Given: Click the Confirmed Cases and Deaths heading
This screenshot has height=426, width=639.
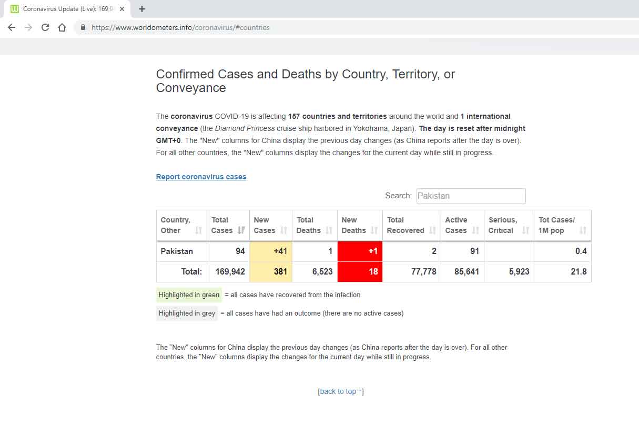Looking at the screenshot, I should pyautogui.click(x=306, y=81).
